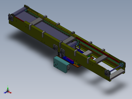Click the green Y axis of the orientation triad
Screen dimensions: 132x99
point(8,88)
